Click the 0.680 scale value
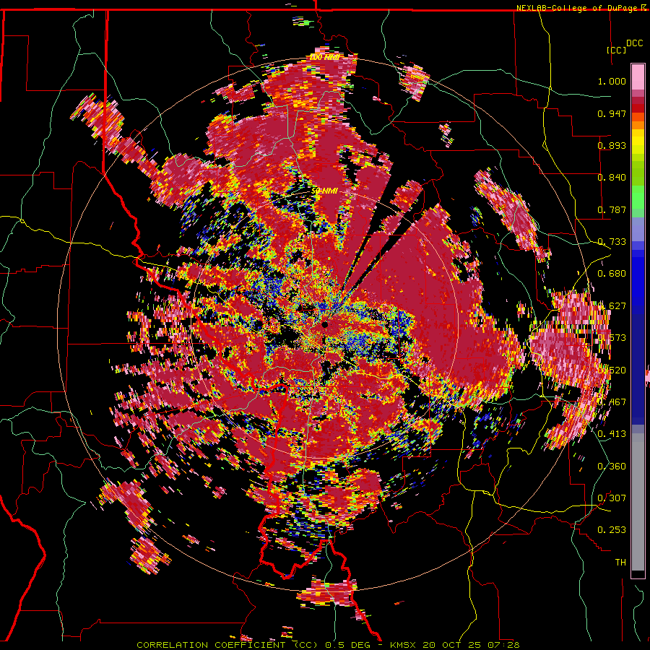This screenshot has height=650, width=650. pyautogui.click(x=612, y=274)
